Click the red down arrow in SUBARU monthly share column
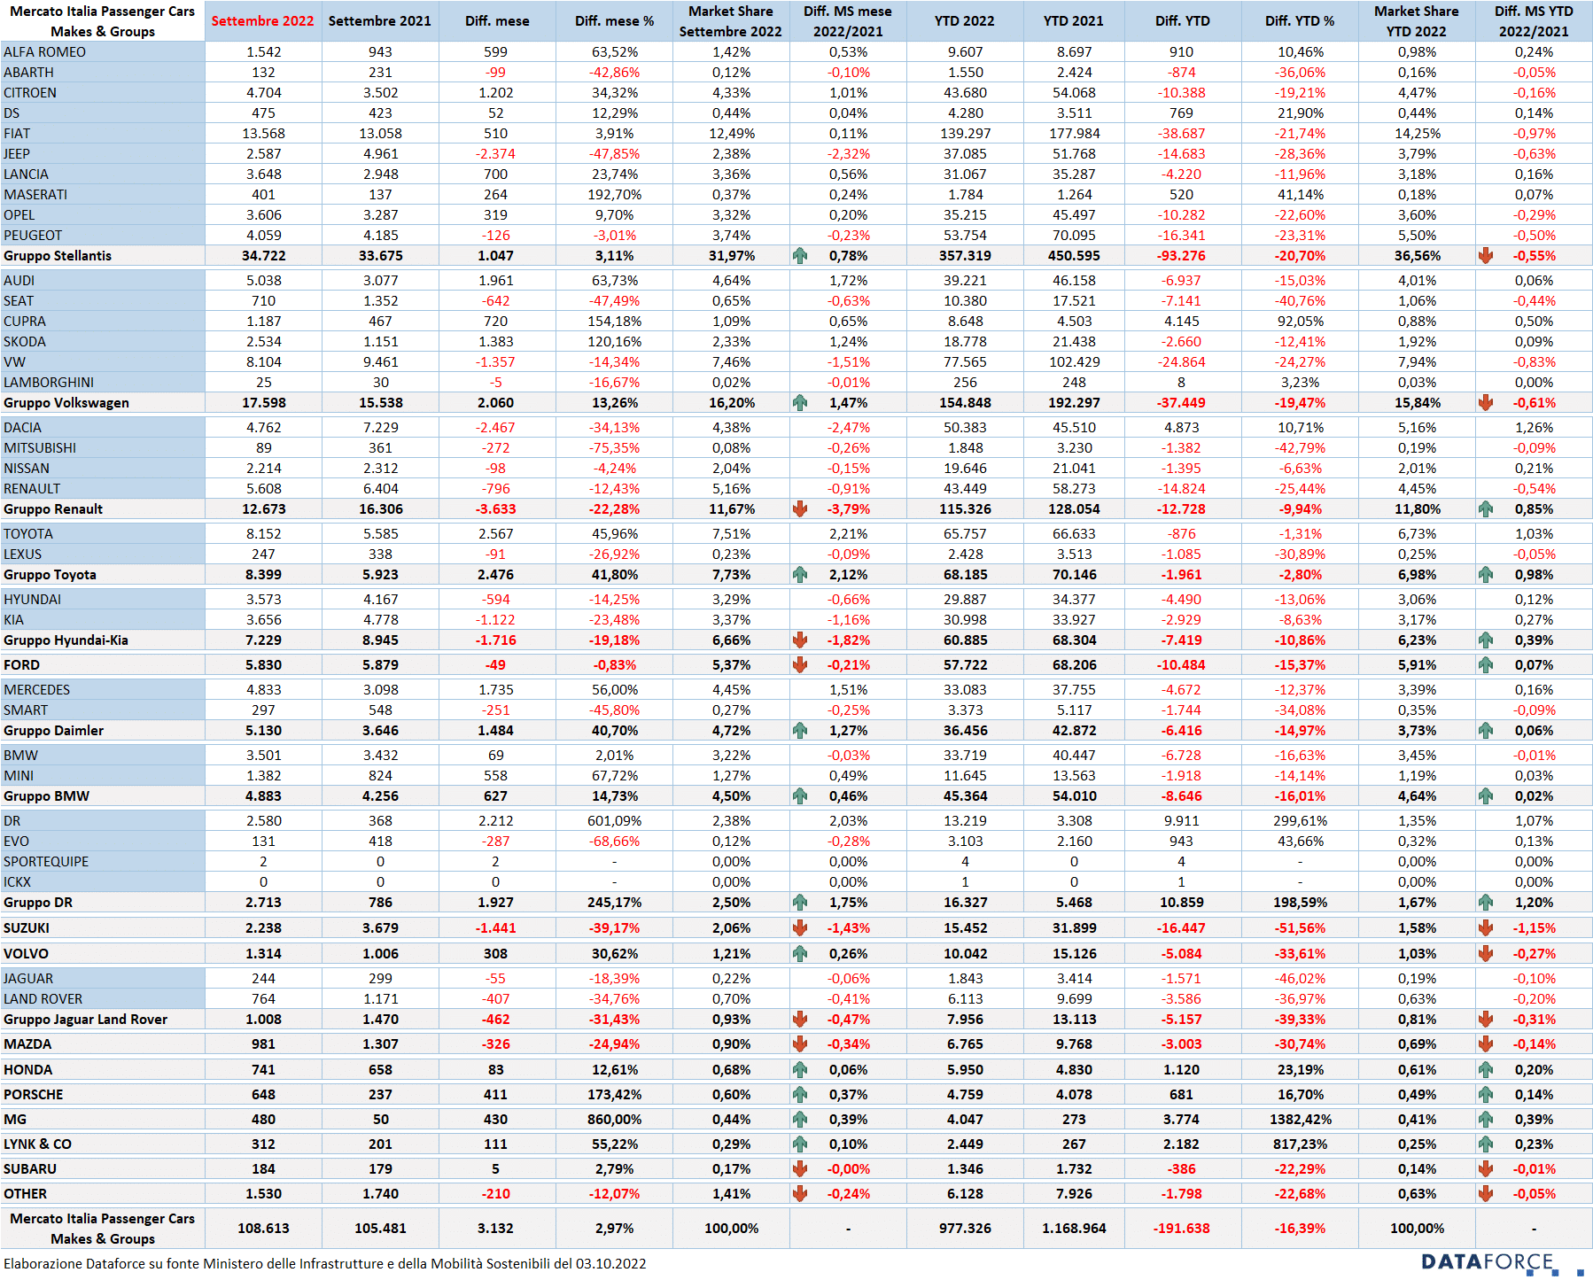 800,1169
